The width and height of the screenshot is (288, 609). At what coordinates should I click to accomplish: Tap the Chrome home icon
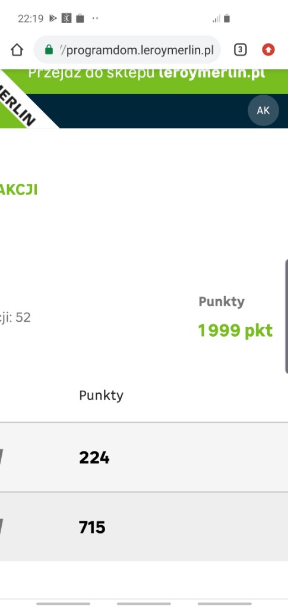click(x=17, y=50)
